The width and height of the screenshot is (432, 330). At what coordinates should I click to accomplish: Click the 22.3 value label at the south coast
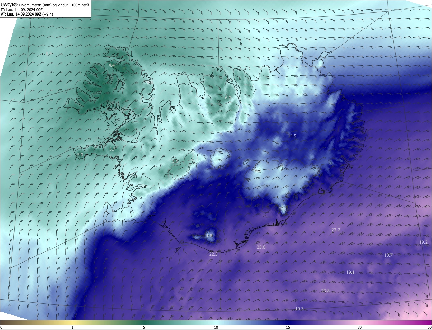click(x=213, y=254)
